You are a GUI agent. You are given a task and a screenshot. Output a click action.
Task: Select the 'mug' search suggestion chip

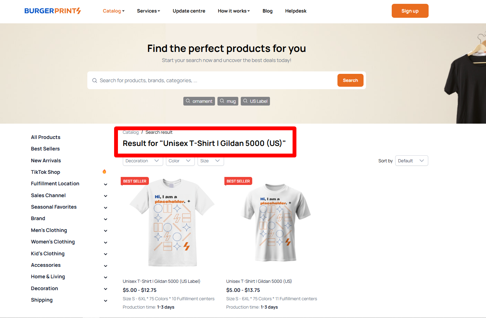point(228,101)
